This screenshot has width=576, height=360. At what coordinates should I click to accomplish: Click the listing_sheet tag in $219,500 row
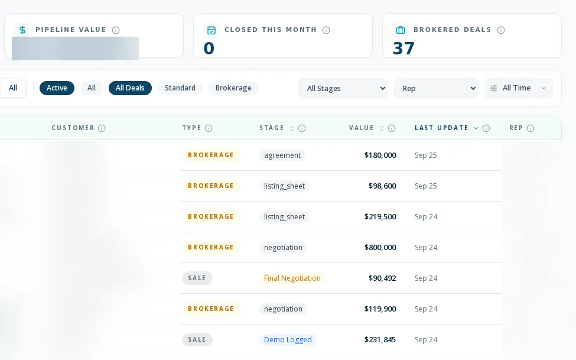[284, 216]
